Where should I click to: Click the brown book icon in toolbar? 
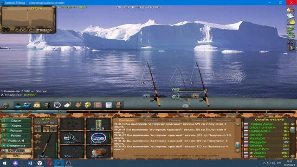point(98,105)
